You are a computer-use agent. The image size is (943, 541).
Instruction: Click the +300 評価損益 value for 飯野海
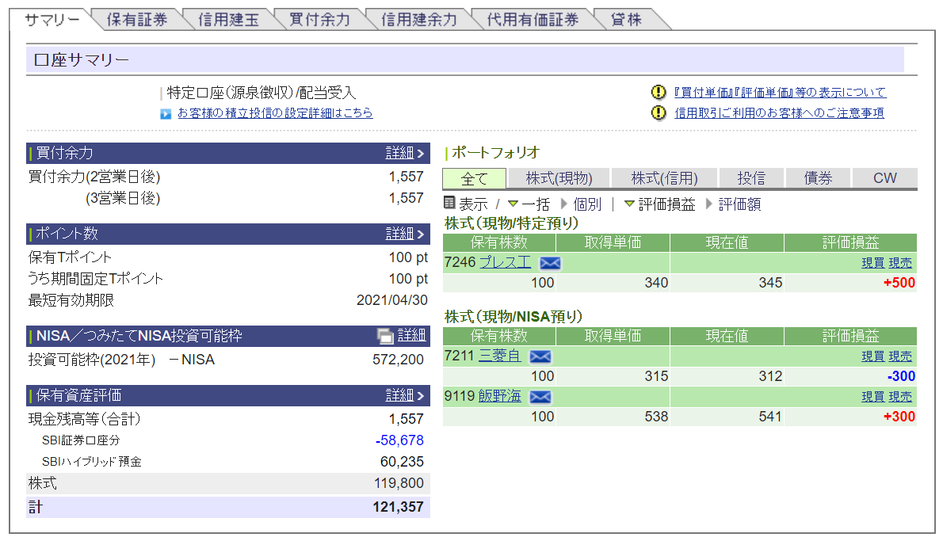click(899, 417)
